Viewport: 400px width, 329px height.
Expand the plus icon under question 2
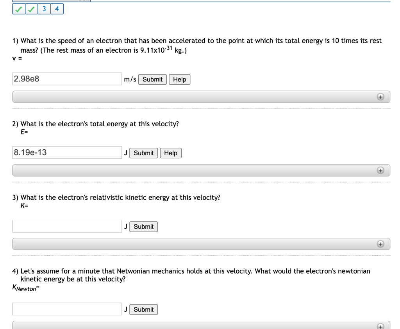point(380,170)
